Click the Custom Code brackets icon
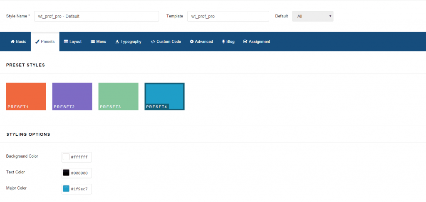The height and width of the screenshot is (202, 426). (x=153, y=41)
